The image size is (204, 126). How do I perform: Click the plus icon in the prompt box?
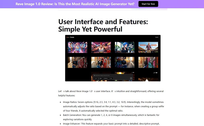[94, 75]
